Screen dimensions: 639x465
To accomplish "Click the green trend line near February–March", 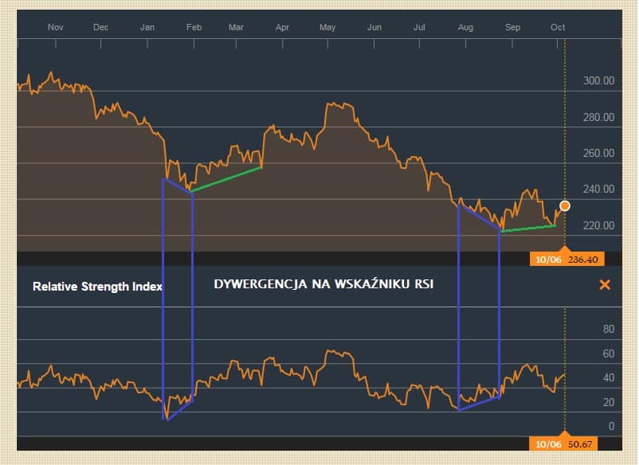I will 227,180.
